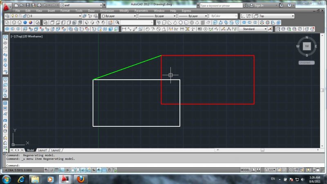
Task: Open the File menu
Action: [x=18, y=11]
